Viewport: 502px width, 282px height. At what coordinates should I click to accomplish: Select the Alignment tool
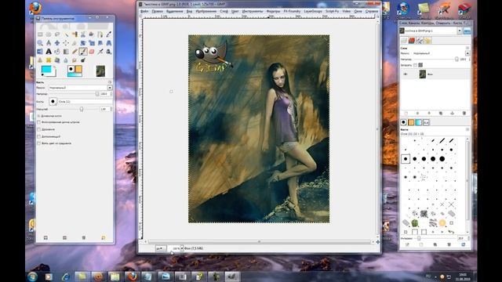[x=66, y=43]
